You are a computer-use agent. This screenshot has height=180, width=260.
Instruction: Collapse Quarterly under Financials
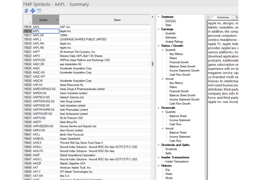[x=162, y=112]
